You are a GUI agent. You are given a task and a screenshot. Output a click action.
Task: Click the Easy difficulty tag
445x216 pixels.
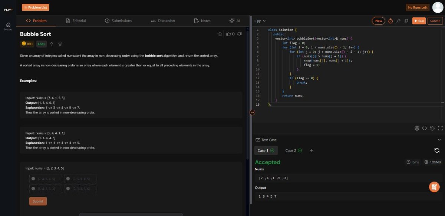click(41, 44)
